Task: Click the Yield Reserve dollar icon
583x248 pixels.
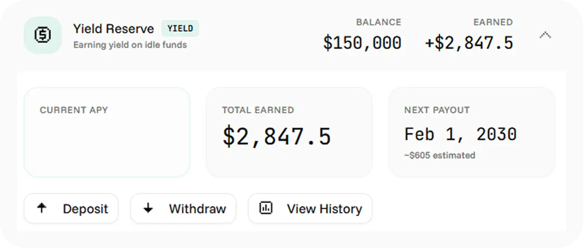Action: click(42, 35)
